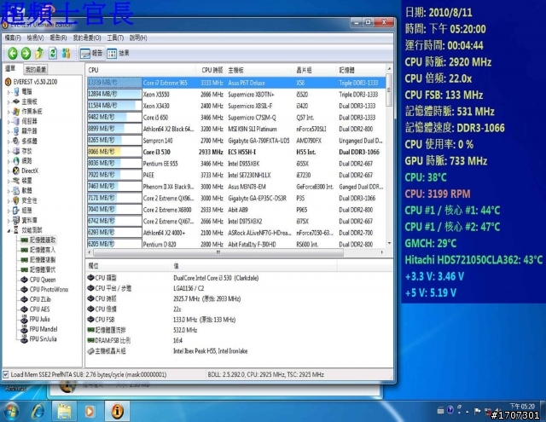Select the 安全性 shield icon

click(x=16, y=200)
